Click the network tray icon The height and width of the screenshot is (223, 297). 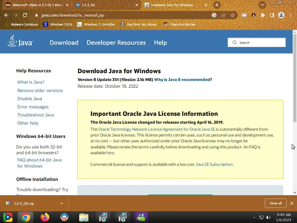pos(261,217)
